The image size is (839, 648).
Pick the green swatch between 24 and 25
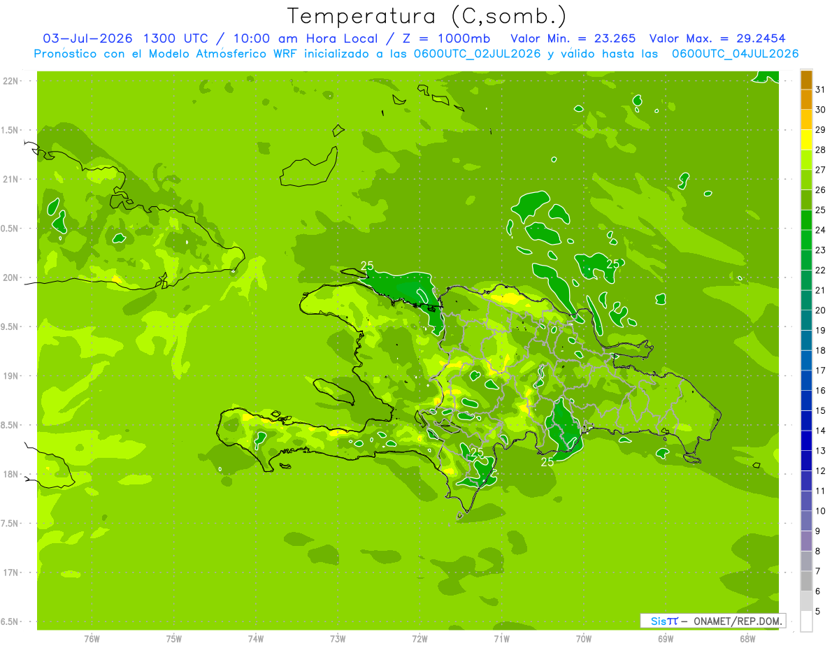(x=806, y=220)
